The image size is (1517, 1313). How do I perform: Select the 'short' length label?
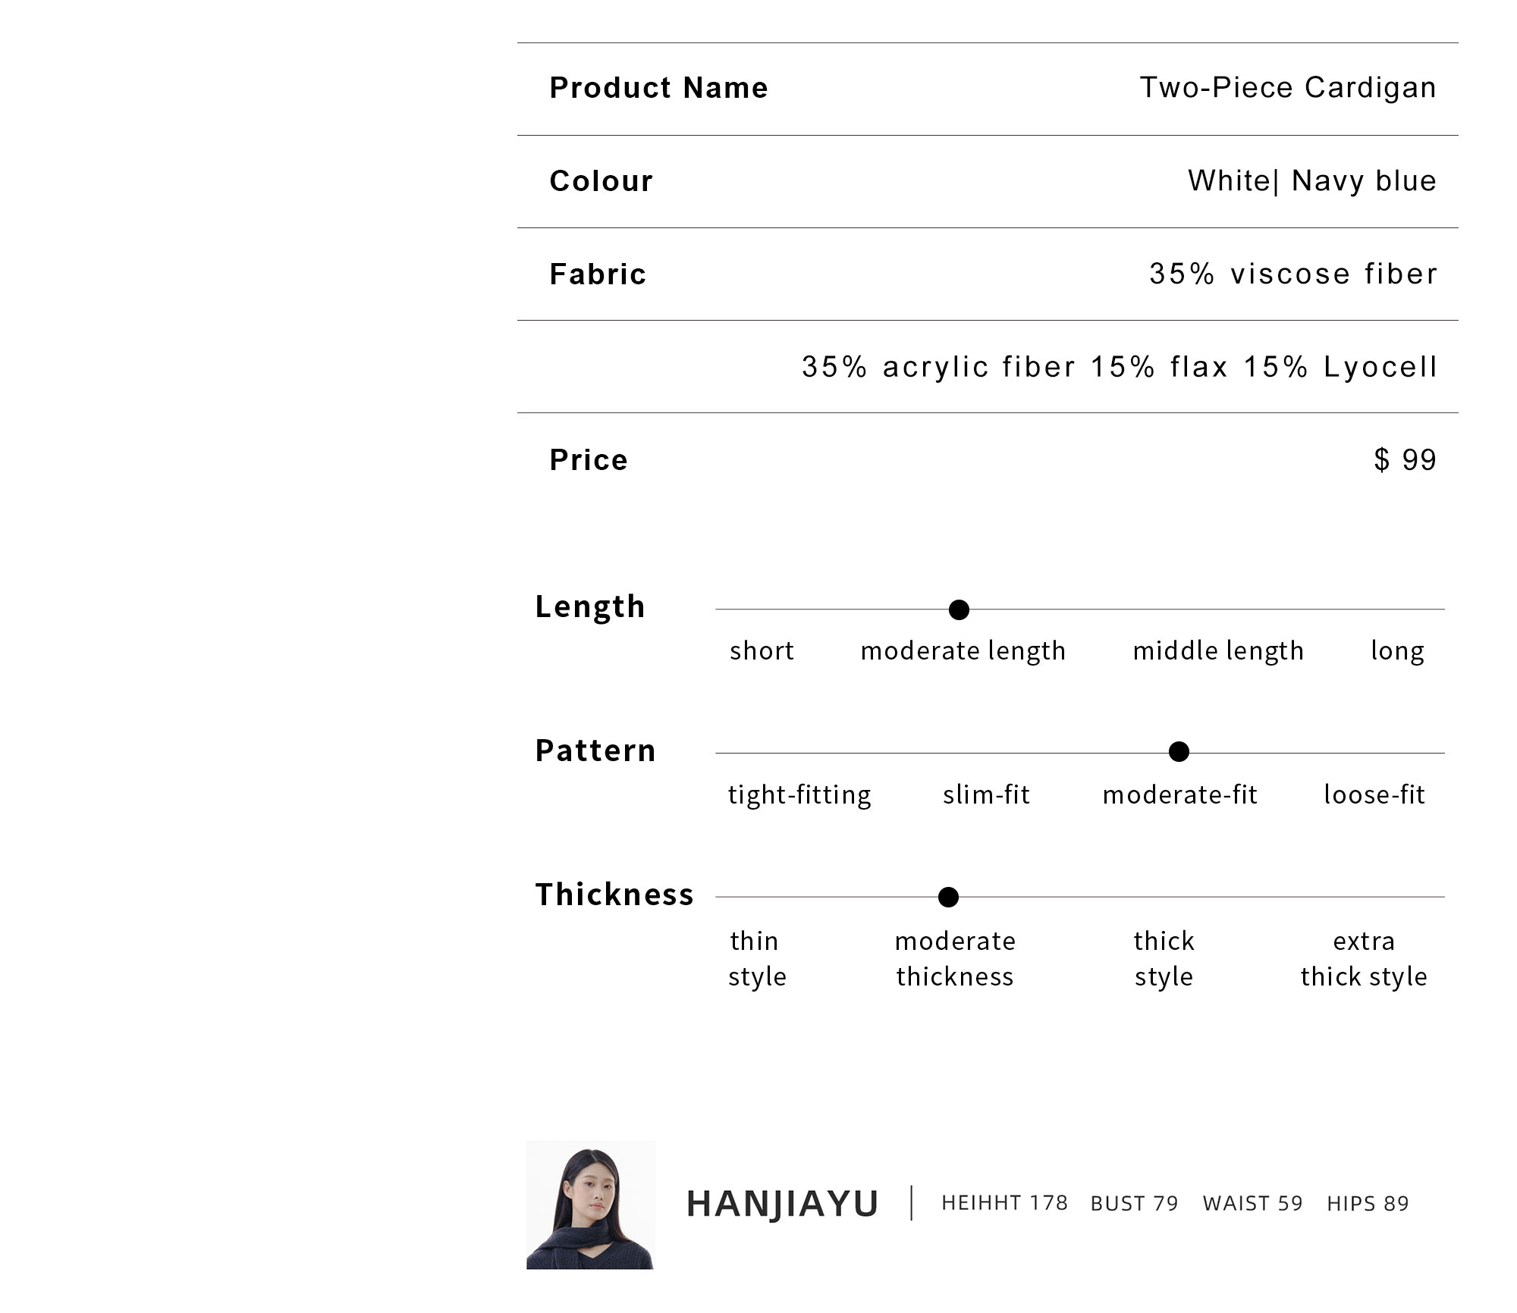tap(762, 650)
